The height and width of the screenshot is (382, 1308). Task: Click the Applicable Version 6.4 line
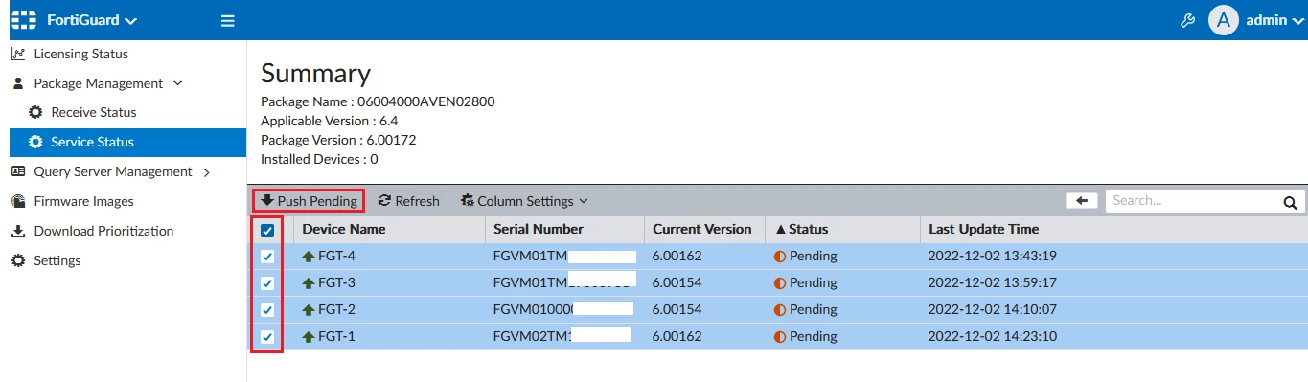329,121
